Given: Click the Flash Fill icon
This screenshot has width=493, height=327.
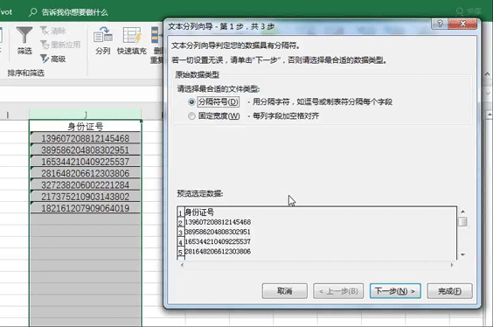Looking at the screenshot, I should point(132,36).
